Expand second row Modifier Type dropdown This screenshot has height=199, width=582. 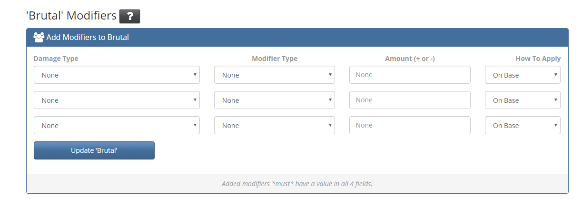(x=274, y=100)
